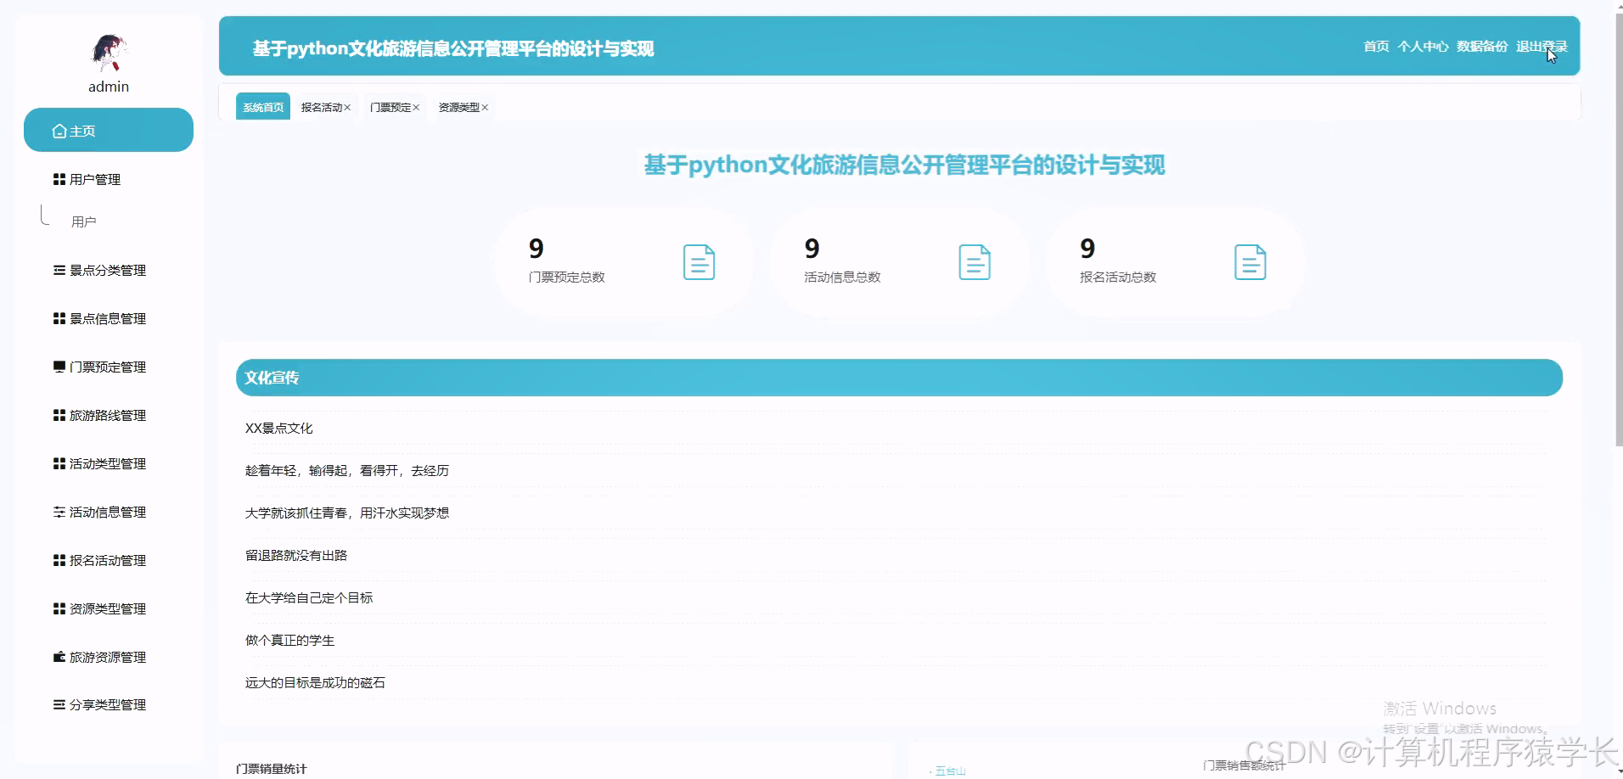
Task: Toggle the 五台山 chart legend entry
Action: (x=948, y=771)
